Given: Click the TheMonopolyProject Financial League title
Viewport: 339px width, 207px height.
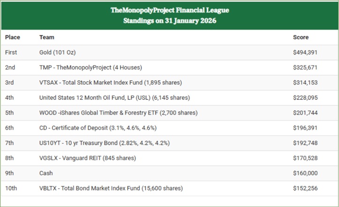Looking at the screenshot, I should click(x=169, y=10).
